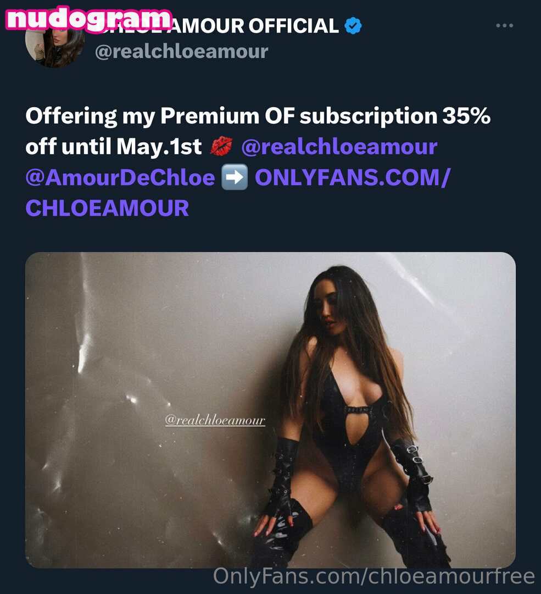Screen dimensions: 541x594
Task: Open the more options three-dot menu
Action: coord(504,25)
